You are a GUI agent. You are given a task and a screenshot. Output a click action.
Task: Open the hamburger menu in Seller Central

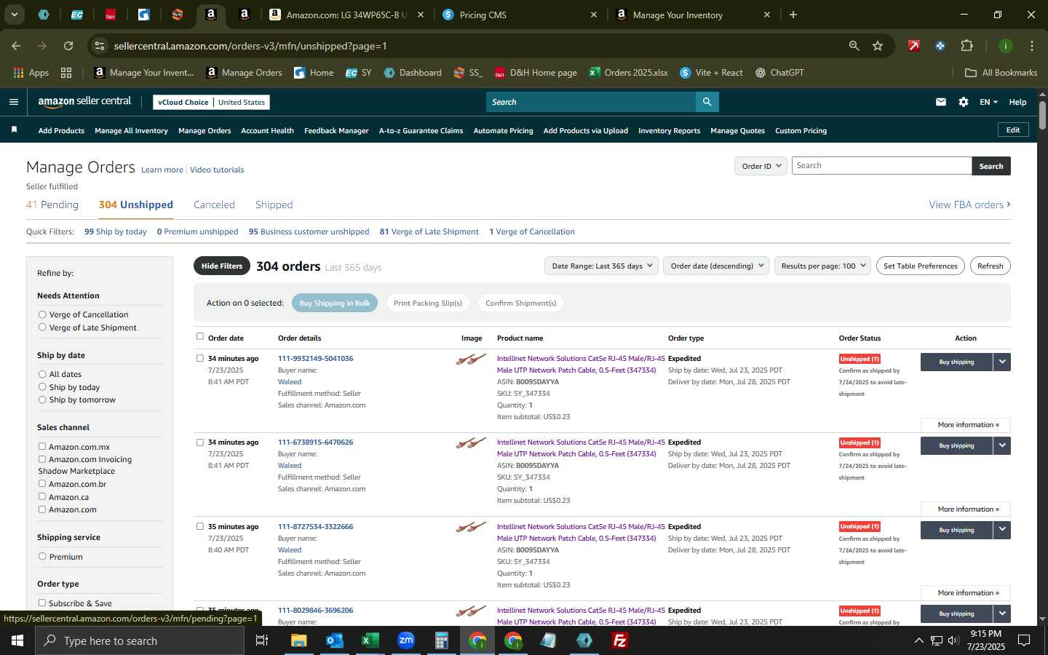13,102
